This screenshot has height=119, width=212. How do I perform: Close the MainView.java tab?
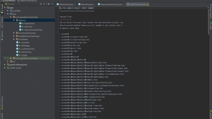pyautogui.click(x=94, y=4)
